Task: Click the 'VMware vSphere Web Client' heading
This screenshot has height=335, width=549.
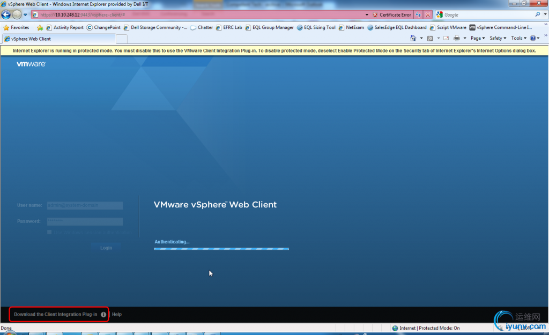Action: coord(215,205)
